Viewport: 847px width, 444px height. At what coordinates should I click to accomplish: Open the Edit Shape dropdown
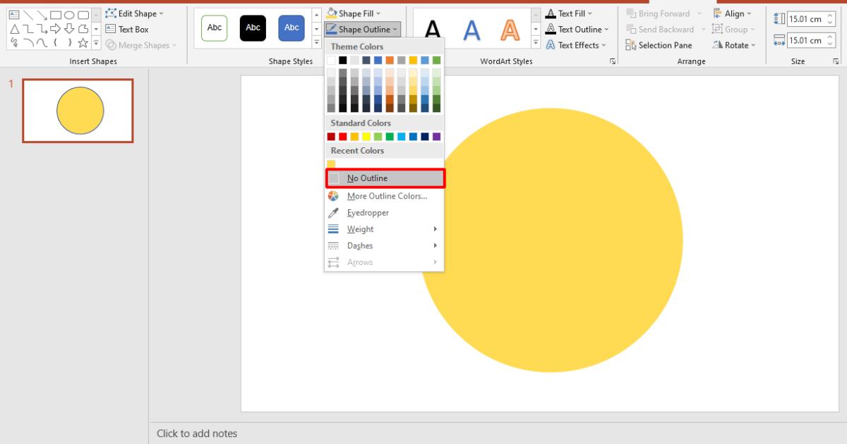[x=134, y=13]
